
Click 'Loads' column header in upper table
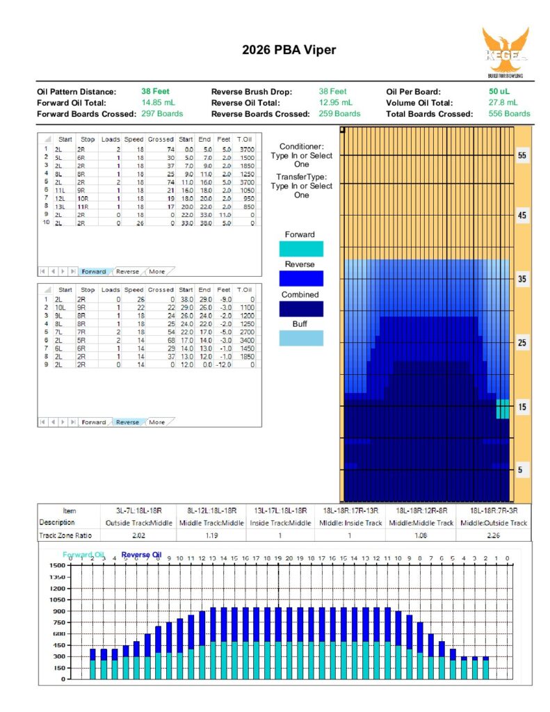(x=111, y=139)
